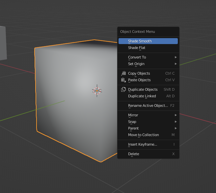Click the Ctrl V shortcut label
This screenshot has height=193, width=216.
(x=170, y=80)
